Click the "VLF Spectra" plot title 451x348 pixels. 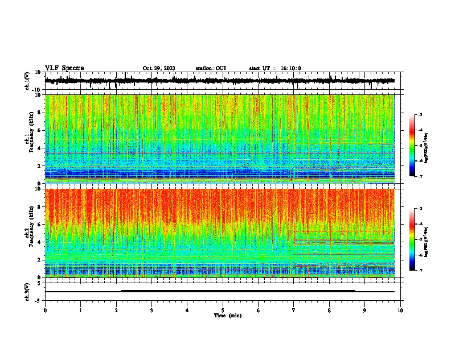coord(64,68)
